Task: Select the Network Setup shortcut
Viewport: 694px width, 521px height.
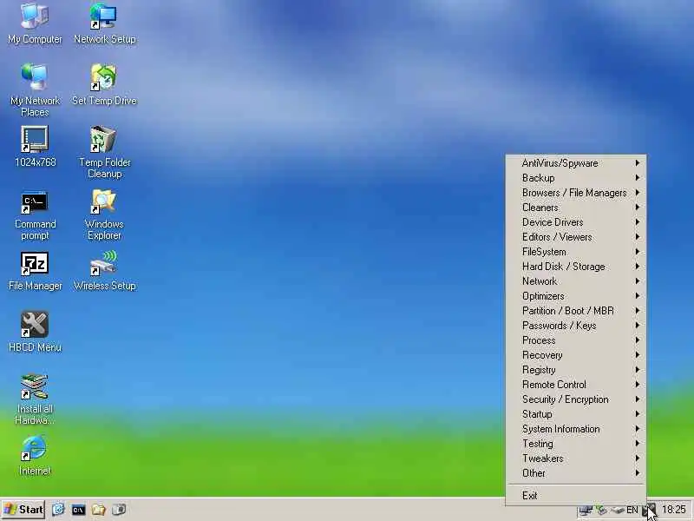Action: 104,23
